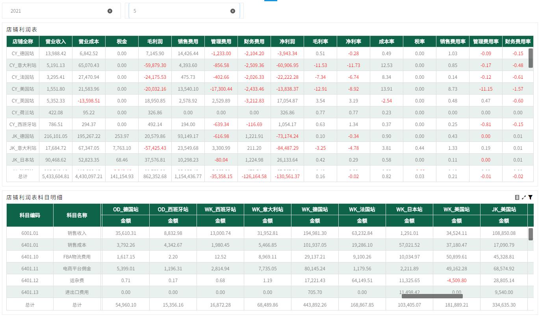Maximize the 店铺利润表科目明细 panel

(x=524, y=197)
